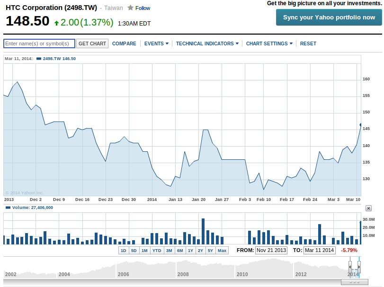Close the Volume panel with X icon
This screenshot has height=287, width=384.
[x=368, y=208]
